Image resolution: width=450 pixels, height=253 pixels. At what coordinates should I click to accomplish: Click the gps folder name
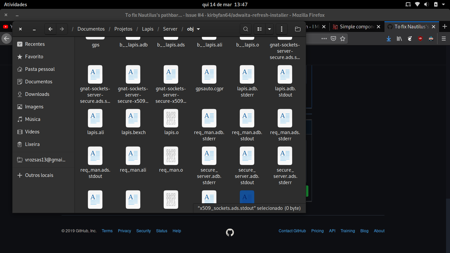(x=96, y=45)
